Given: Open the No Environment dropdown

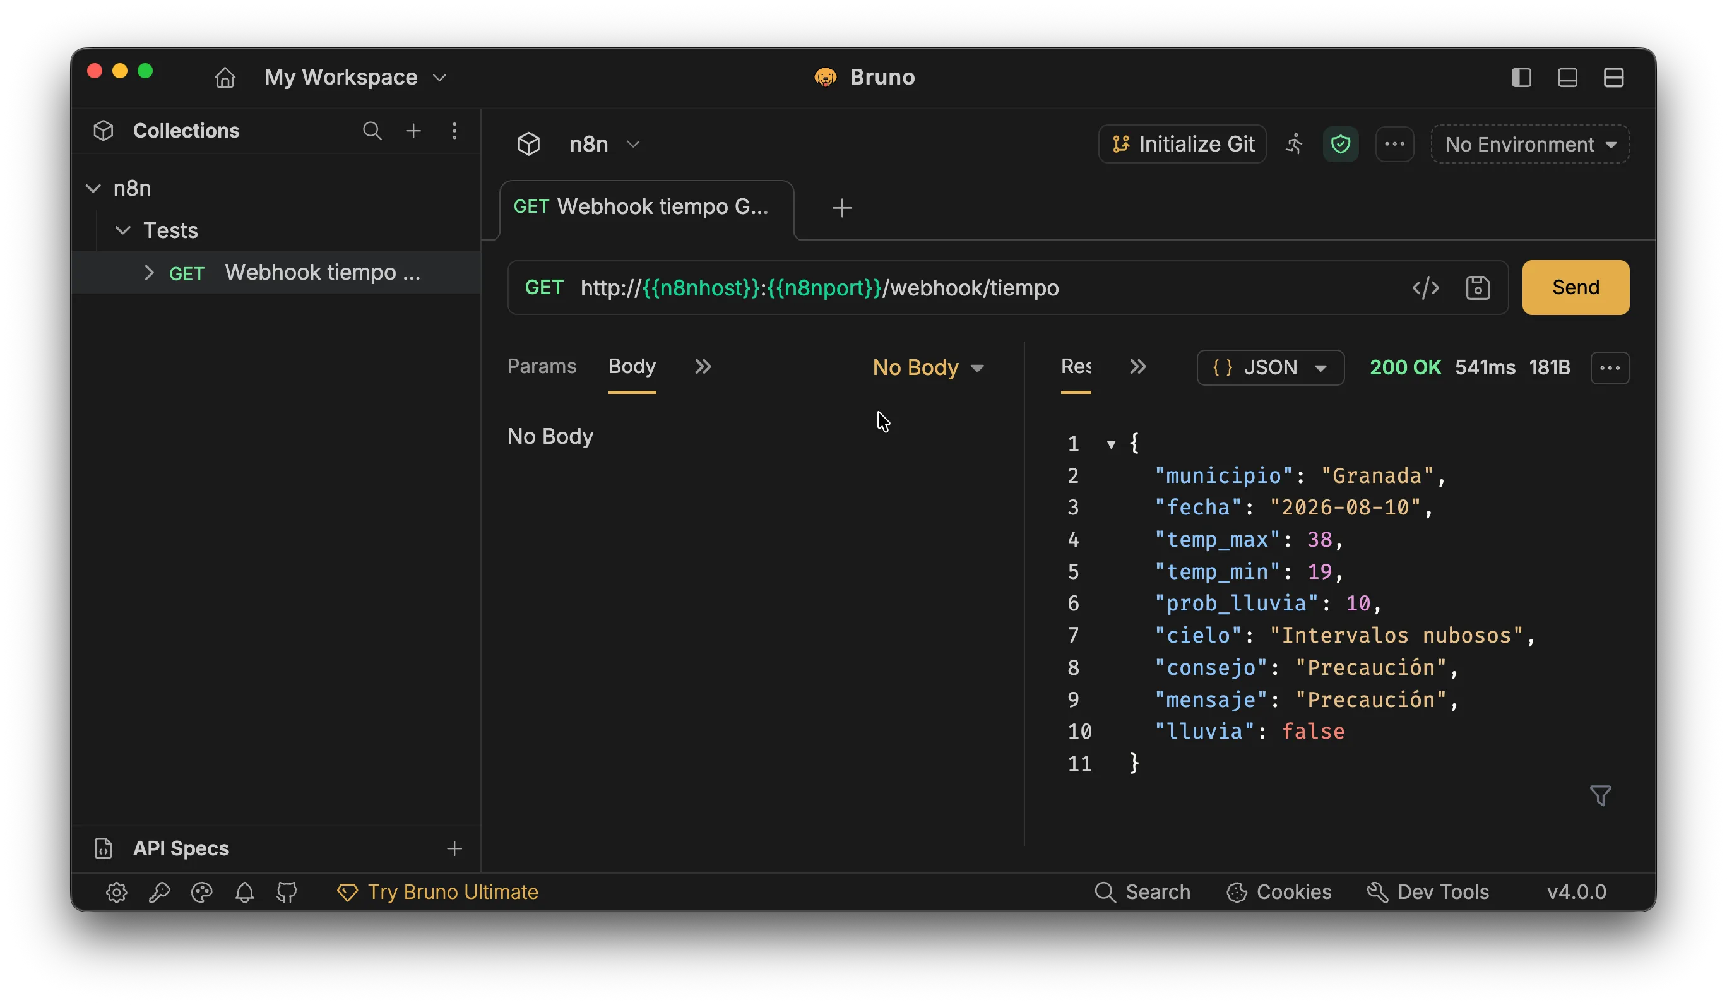Looking at the screenshot, I should click(x=1529, y=144).
